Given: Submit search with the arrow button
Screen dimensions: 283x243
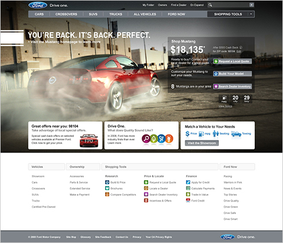Looking at the screenshot, I should pyautogui.click(x=251, y=5).
